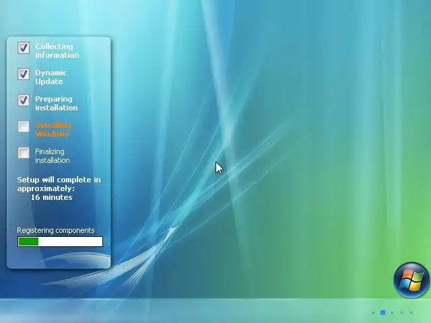Screen dimensions: 431x323
Task: Click the Installing Windows checkbox
Action: pos(24,127)
